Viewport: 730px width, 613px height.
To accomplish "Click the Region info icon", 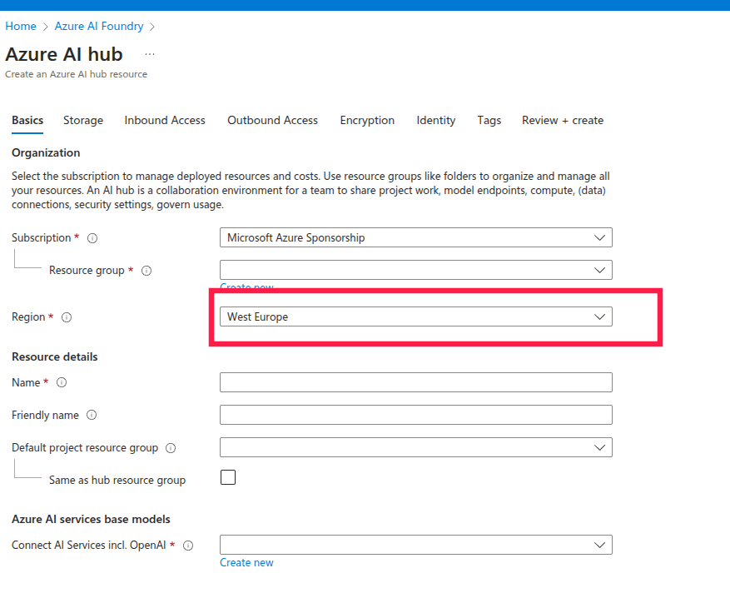I will [x=67, y=317].
